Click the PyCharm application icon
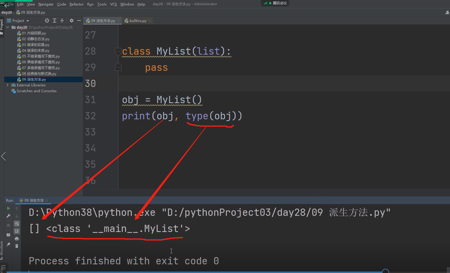450x273 pixels. (2, 3)
